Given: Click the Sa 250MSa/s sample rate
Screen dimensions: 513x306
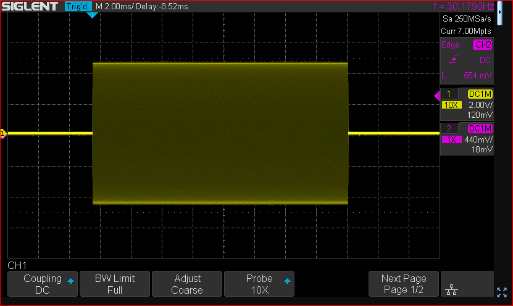Looking at the screenshot, I should point(467,19).
